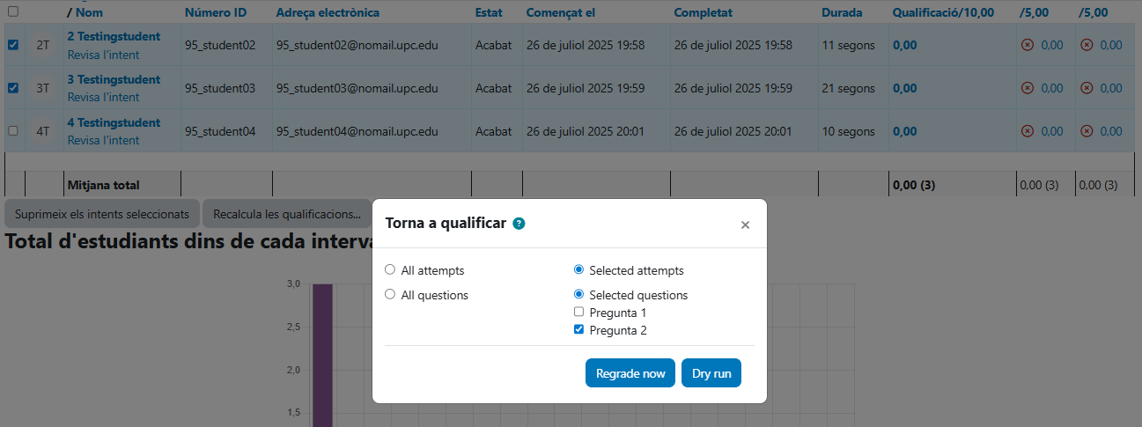Open Revisa l'intent for 3 Testingstudent
This screenshot has width=1142, height=427.
(103, 97)
